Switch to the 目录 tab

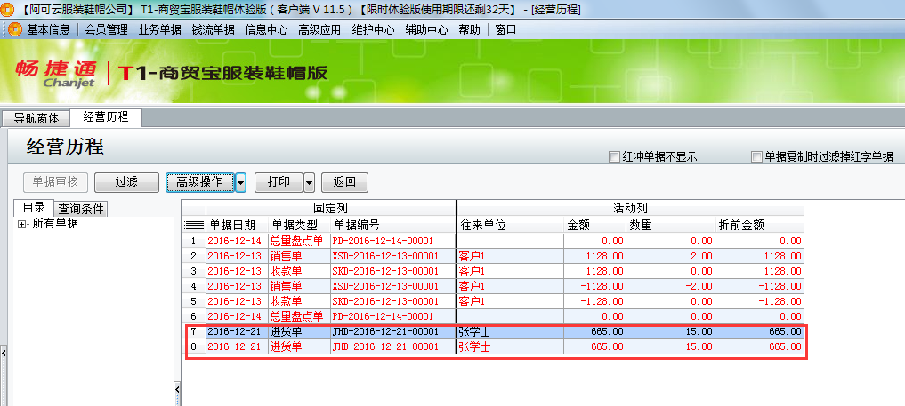34,207
